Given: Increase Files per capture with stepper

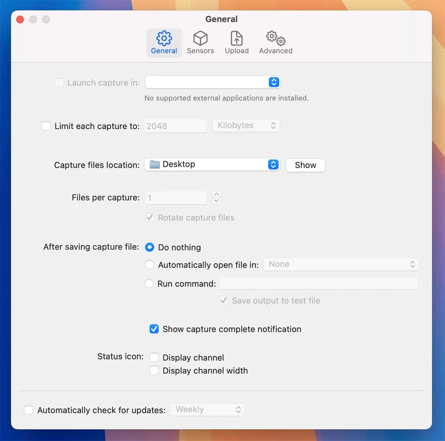Looking at the screenshot, I should pos(217,195).
